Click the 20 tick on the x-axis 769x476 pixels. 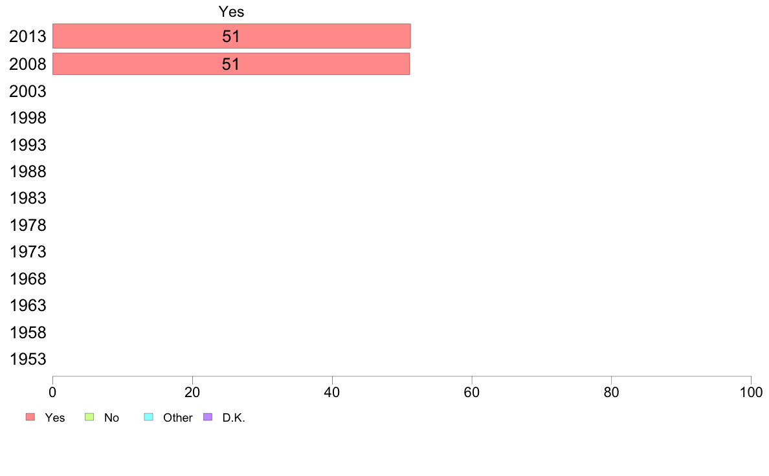point(192,391)
